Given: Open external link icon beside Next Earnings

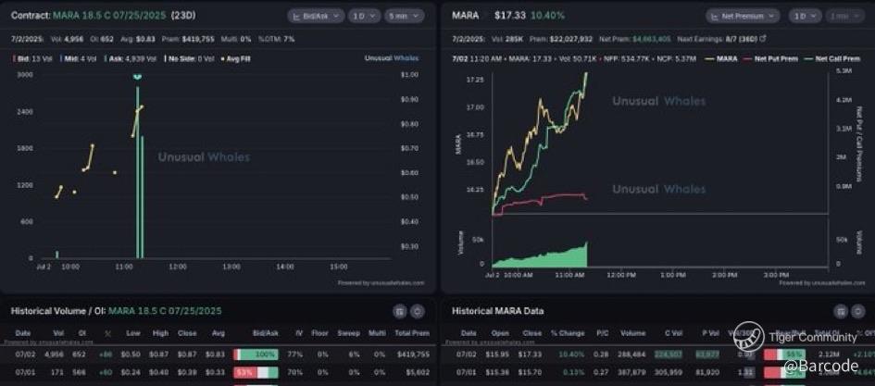Looking at the screenshot, I should click(x=763, y=39).
